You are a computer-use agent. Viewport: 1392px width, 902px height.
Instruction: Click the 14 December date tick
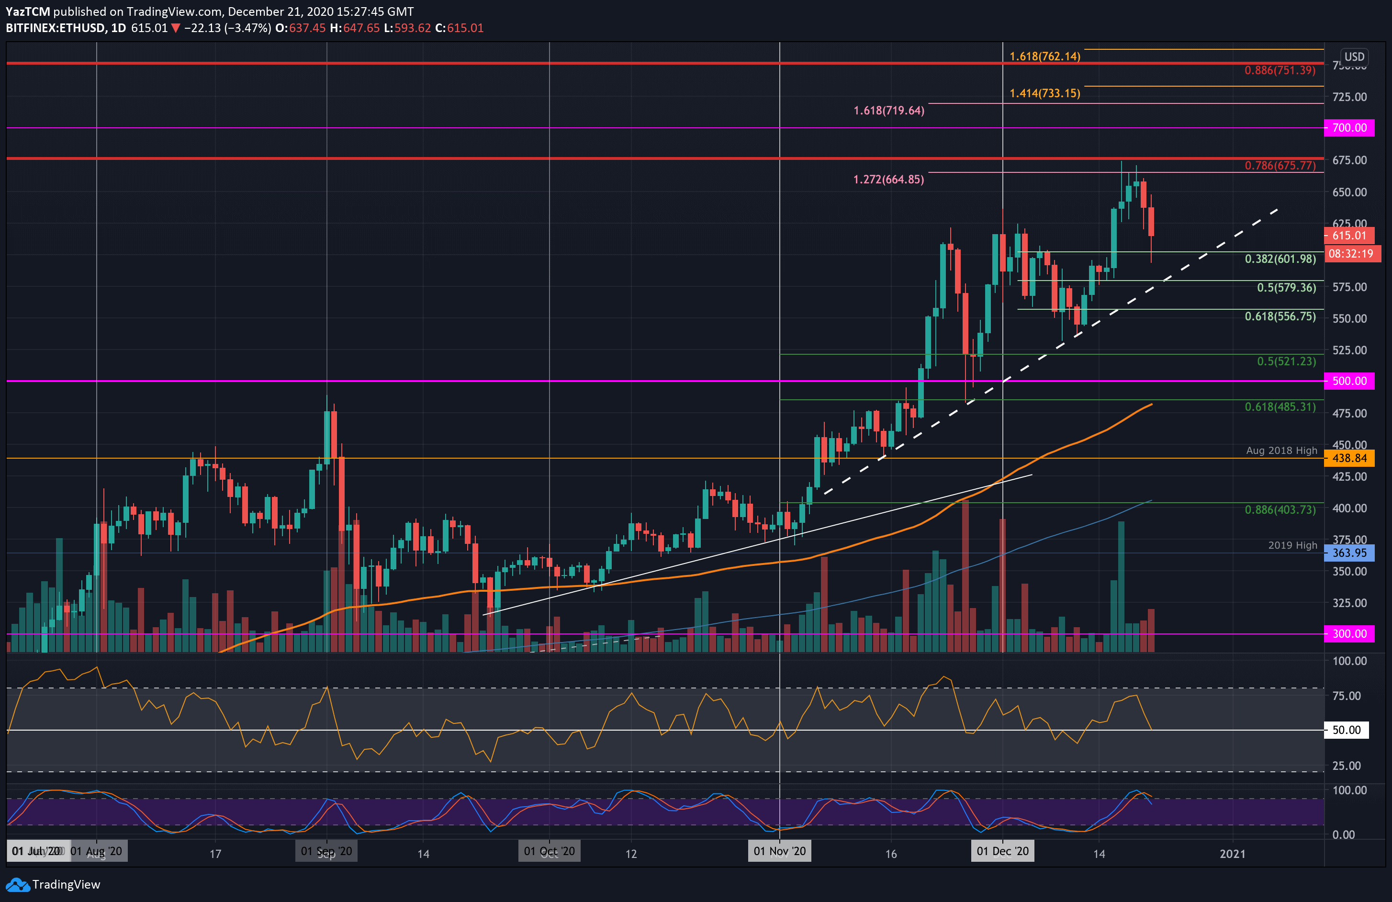point(1099,854)
